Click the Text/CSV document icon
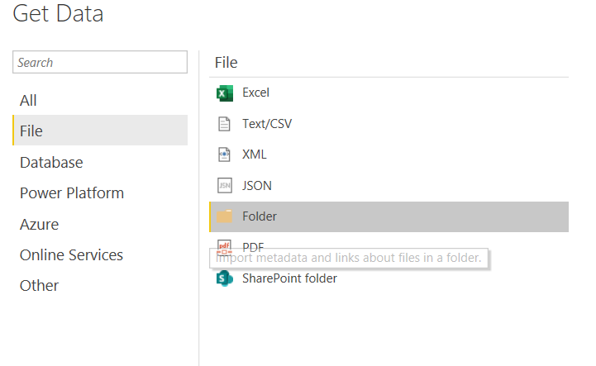 tap(224, 124)
